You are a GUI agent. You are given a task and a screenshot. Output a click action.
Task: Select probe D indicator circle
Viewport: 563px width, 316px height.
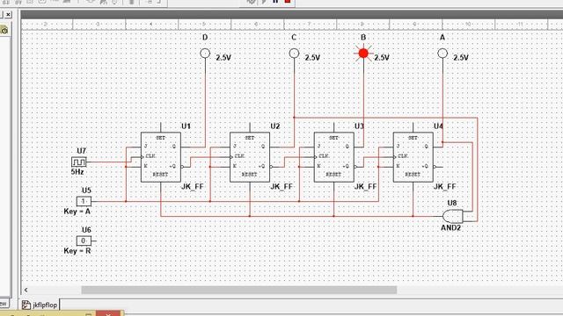click(205, 54)
